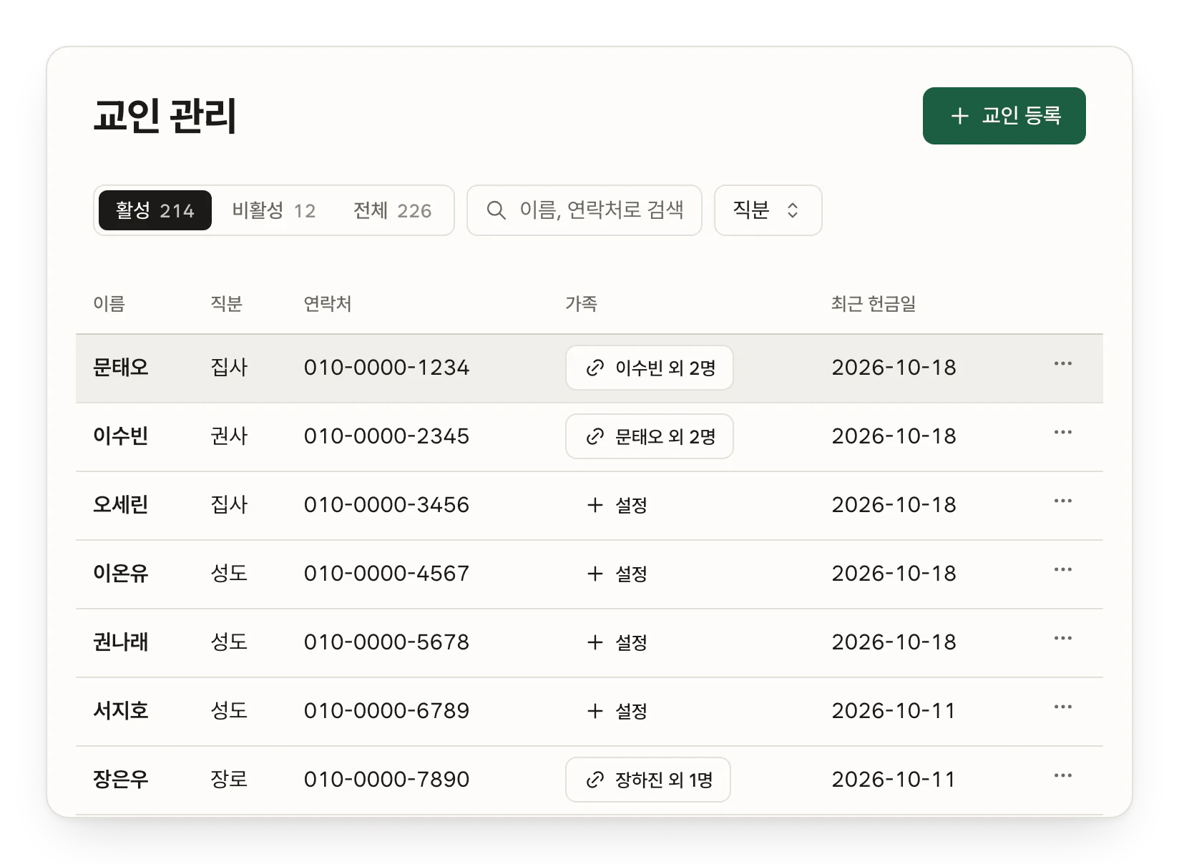Click the plus icon in 교인 등록 button

coord(959,116)
